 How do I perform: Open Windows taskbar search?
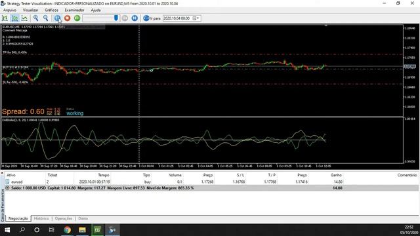click(22, 230)
